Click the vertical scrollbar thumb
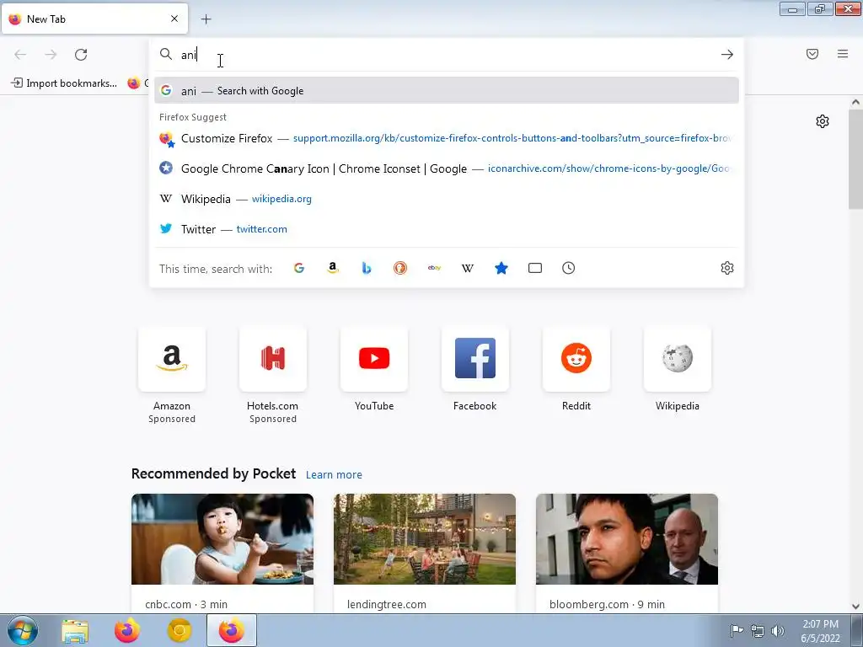 [x=855, y=159]
